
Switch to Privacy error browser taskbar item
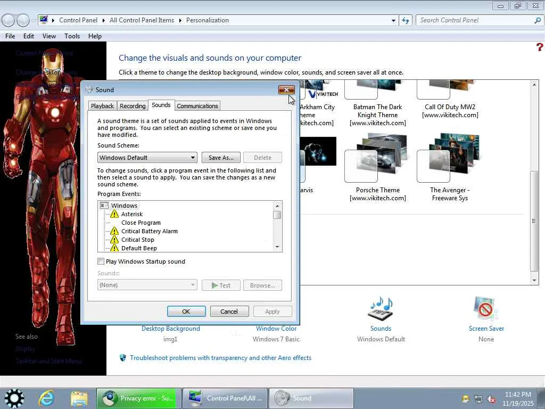pos(139,398)
